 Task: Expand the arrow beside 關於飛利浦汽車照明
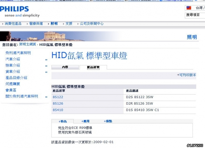tap(46, 97)
